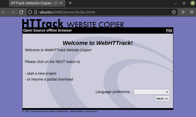Click the 'Language preference...' label

[114, 92]
